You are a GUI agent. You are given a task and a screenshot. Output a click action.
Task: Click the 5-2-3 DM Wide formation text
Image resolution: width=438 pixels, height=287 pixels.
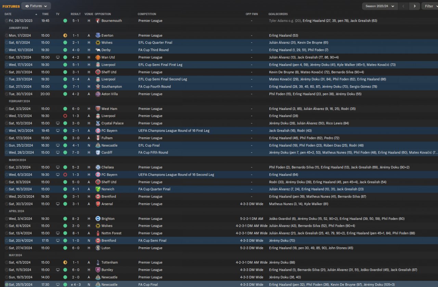[x=252, y=248]
